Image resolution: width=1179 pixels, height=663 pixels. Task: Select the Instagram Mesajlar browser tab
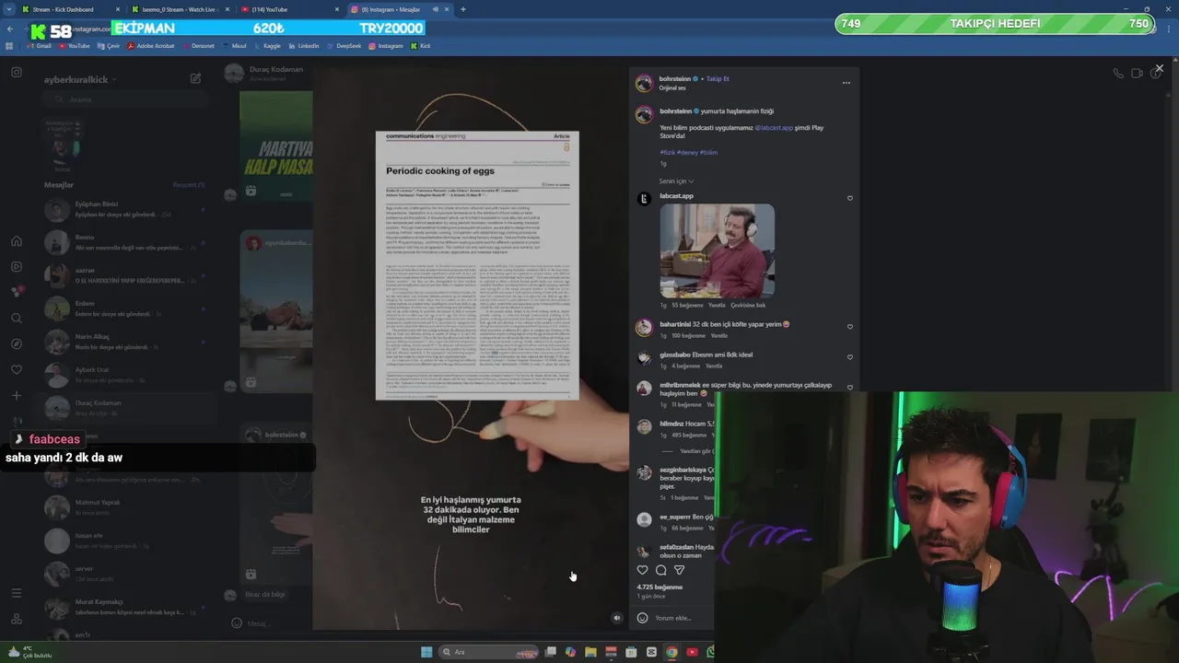click(399, 9)
